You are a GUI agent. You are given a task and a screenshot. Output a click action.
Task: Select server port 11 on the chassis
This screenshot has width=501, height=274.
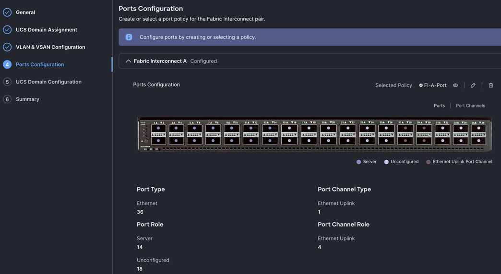(251, 128)
